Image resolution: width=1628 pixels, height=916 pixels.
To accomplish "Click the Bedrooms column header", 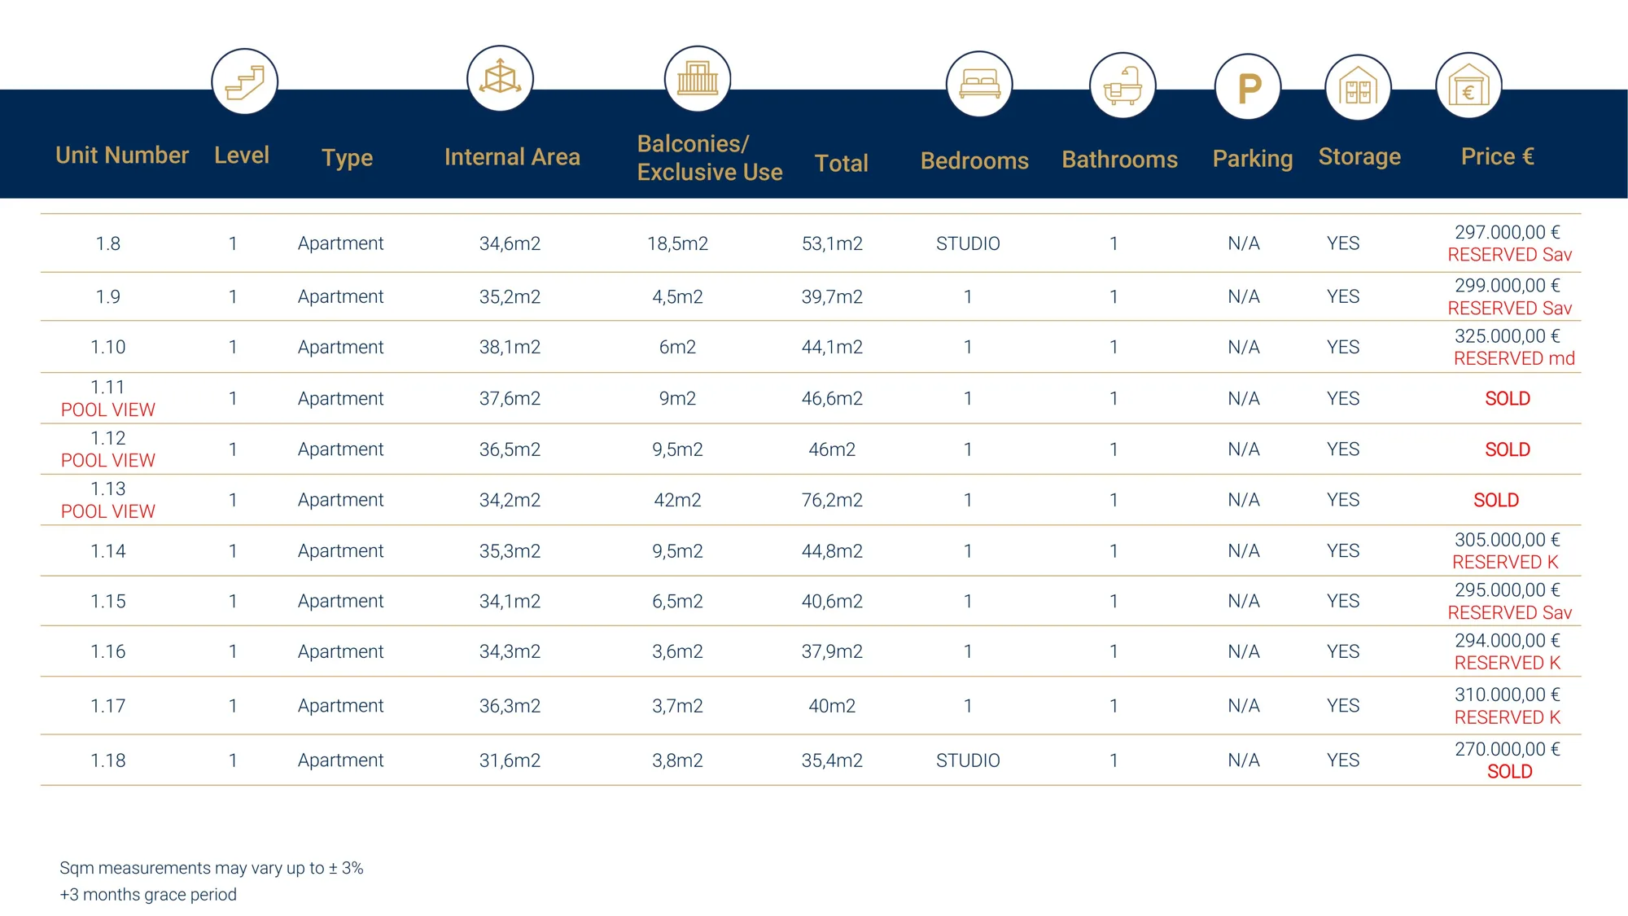I will (x=974, y=160).
